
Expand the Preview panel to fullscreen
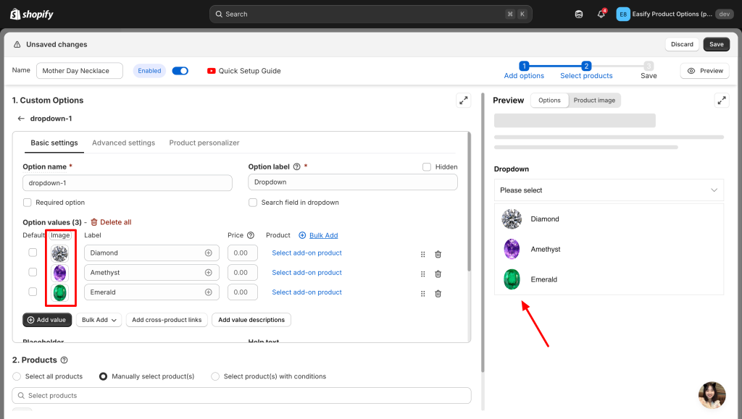pos(721,101)
